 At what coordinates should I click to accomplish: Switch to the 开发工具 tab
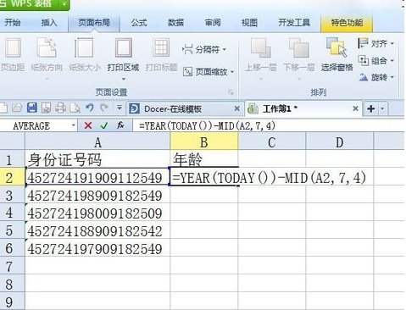294,23
